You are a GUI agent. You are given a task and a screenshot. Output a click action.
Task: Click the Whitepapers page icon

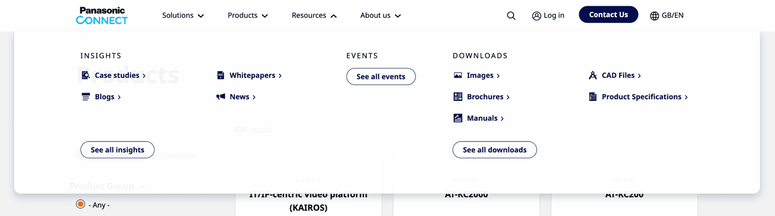pyautogui.click(x=220, y=75)
